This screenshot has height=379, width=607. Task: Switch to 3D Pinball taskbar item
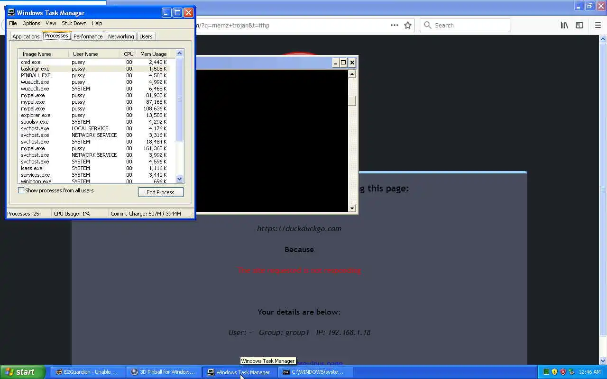tap(164, 372)
